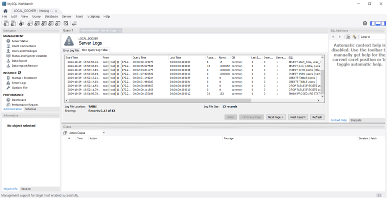The height and width of the screenshot is (198, 387).
Task: Open the Jump to dropdown
Action: (x=372, y=36)
